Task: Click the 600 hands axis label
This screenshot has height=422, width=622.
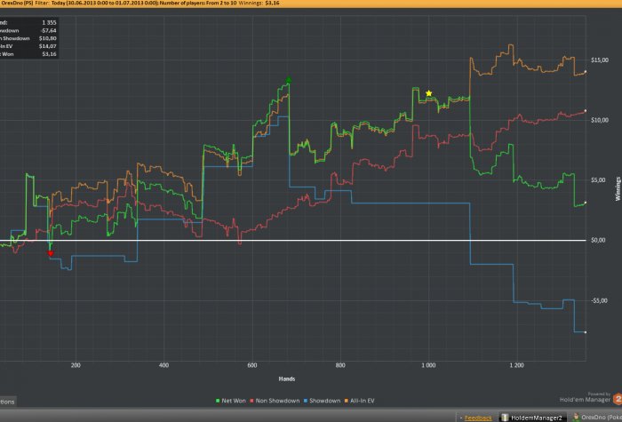Action: (x=251, y=365)
